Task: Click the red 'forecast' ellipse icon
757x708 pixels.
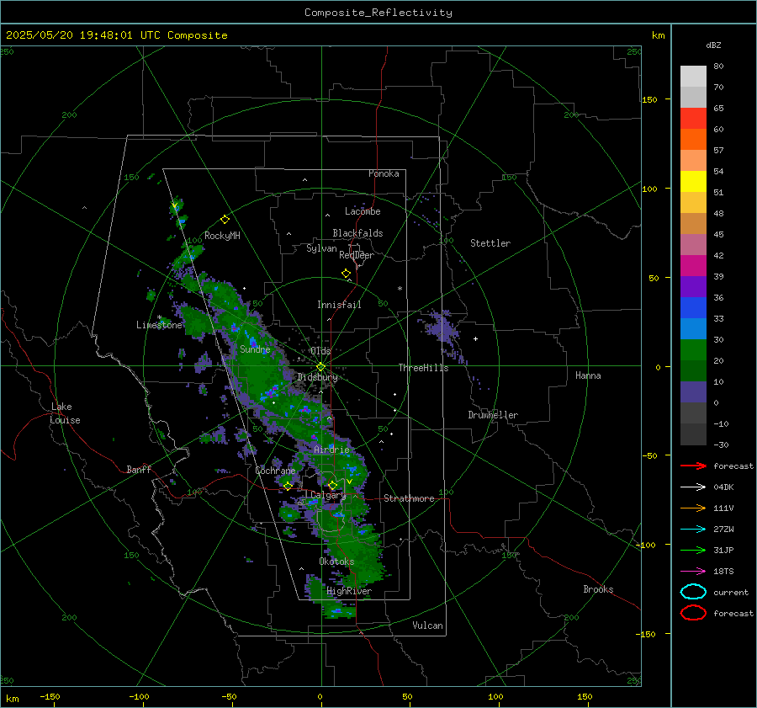Action: pos(693,613)
